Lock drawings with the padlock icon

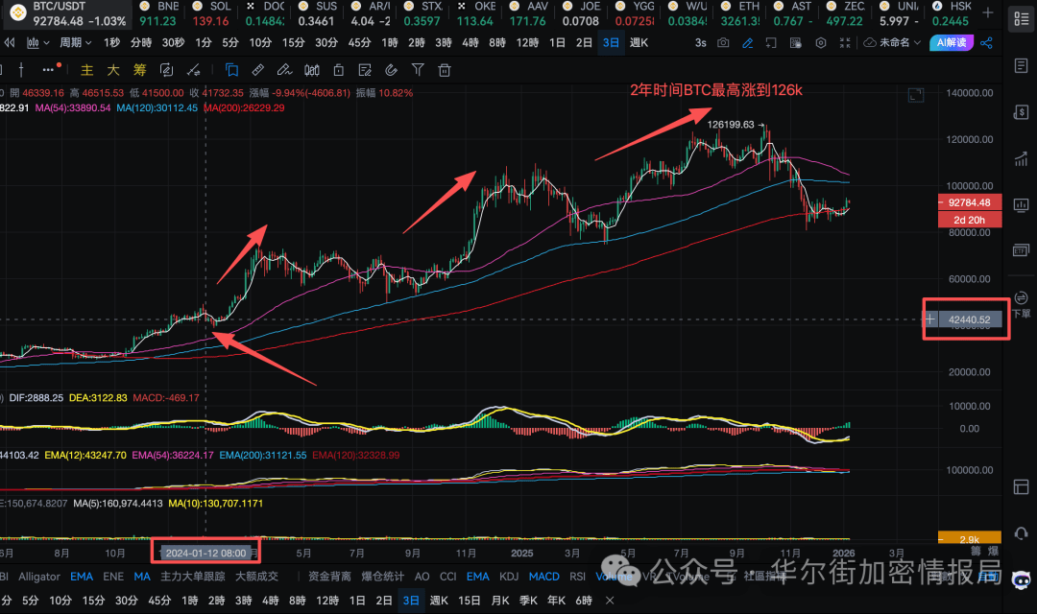[x=338, y=69]
